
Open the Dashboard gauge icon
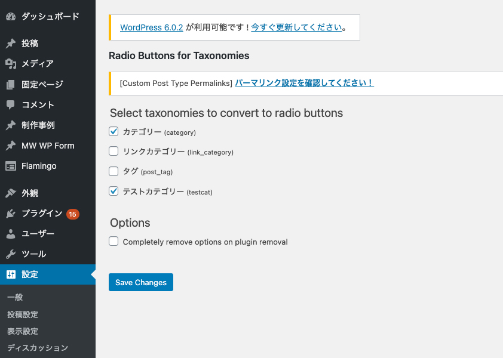point(11,17)
